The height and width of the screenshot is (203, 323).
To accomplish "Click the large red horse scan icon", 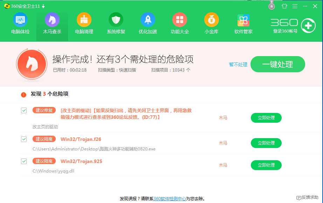I will point(32,64).
